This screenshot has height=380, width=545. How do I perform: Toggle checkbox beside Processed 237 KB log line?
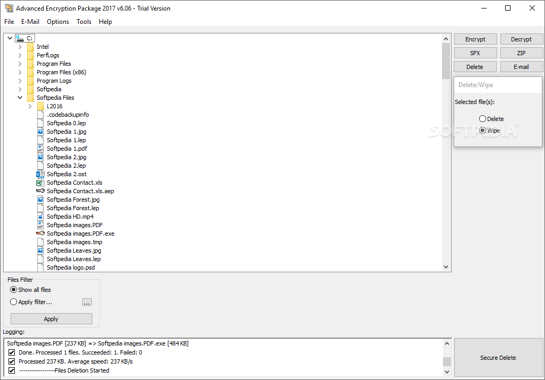tap(12, 361)
